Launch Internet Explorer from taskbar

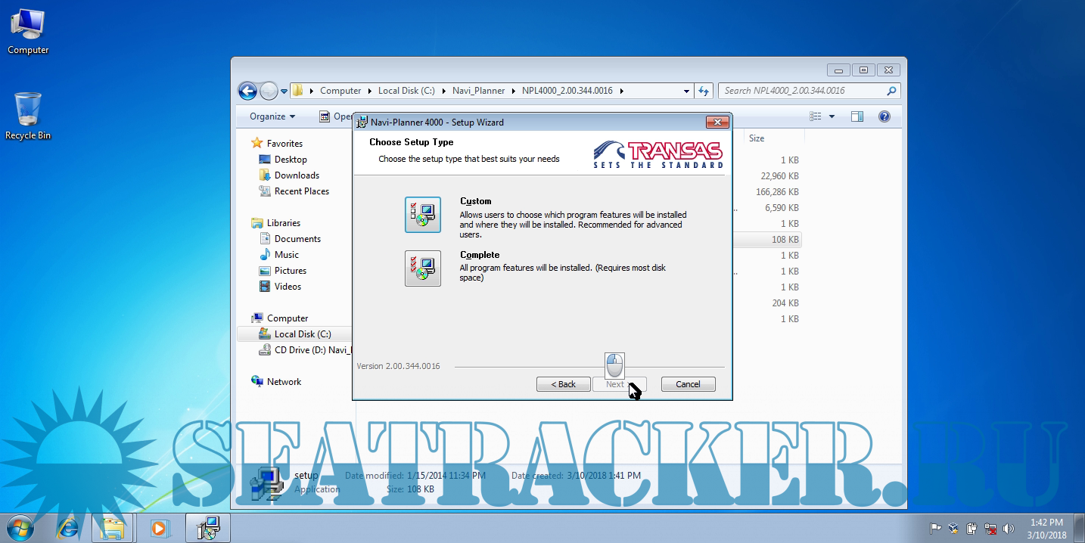click(67, 527)
